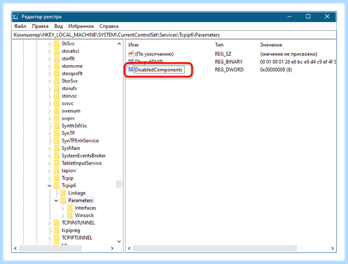Select the Parameters key name

point(81,201)
